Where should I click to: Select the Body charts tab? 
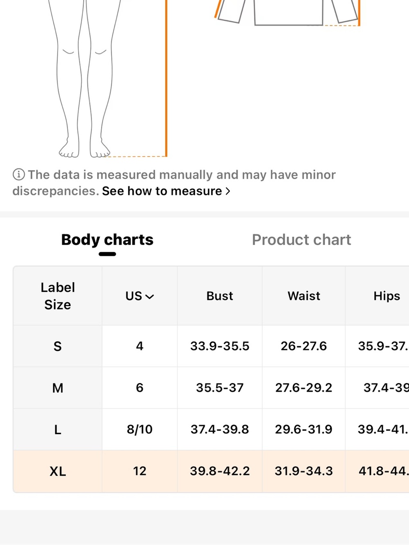tap(107, 240)
